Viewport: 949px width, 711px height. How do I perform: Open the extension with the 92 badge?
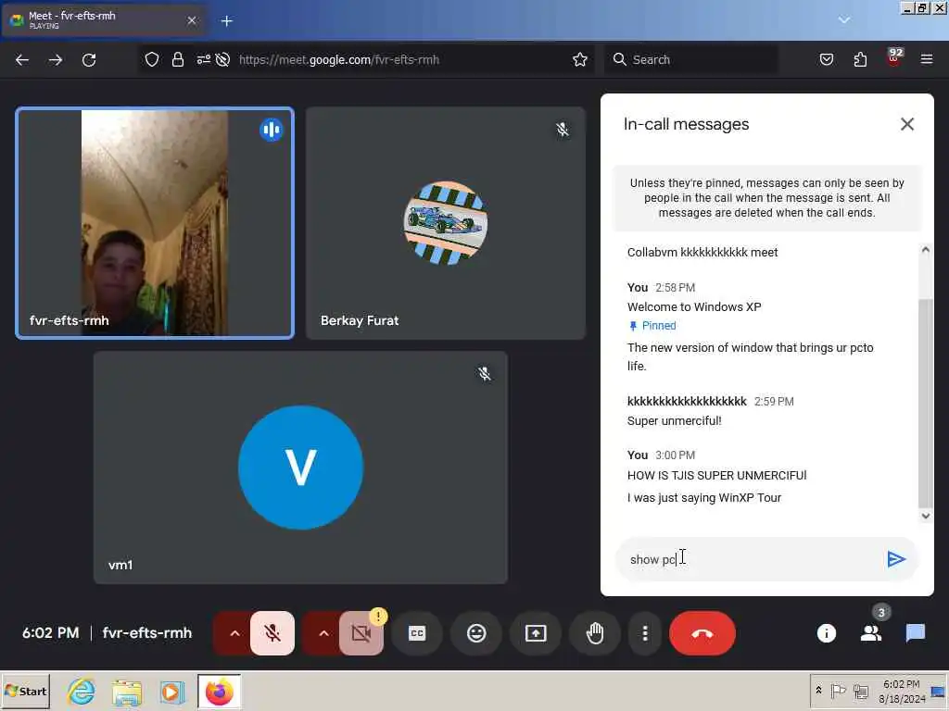[x=894, y=57]
